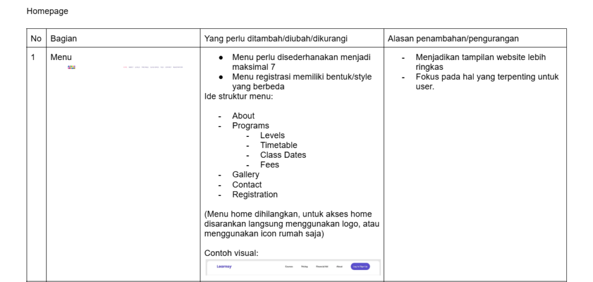Select Financial Aid in the Learnsy navbar
The height and width of the screenshot is (282, 593).
tap(322, 267)
